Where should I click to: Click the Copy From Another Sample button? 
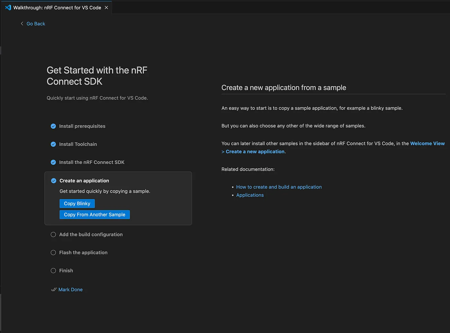coord(94,215)
